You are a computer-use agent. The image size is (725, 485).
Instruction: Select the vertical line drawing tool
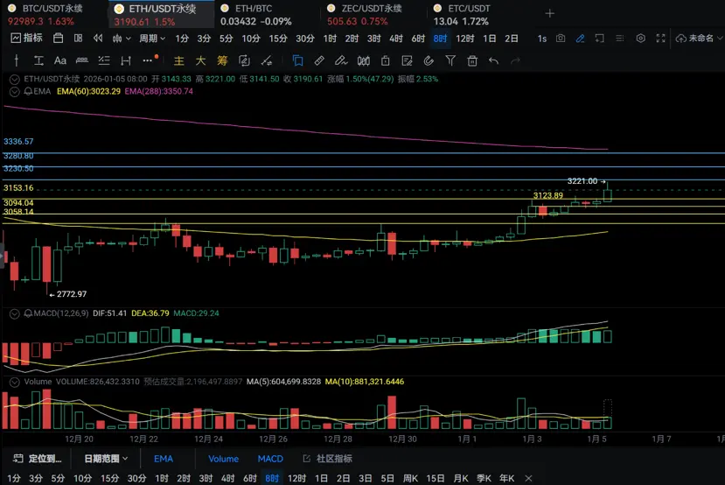17,60
